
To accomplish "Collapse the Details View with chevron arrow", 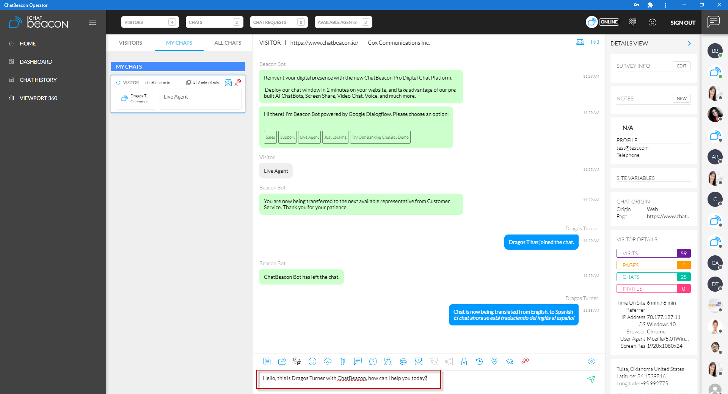I will [689, 44].
